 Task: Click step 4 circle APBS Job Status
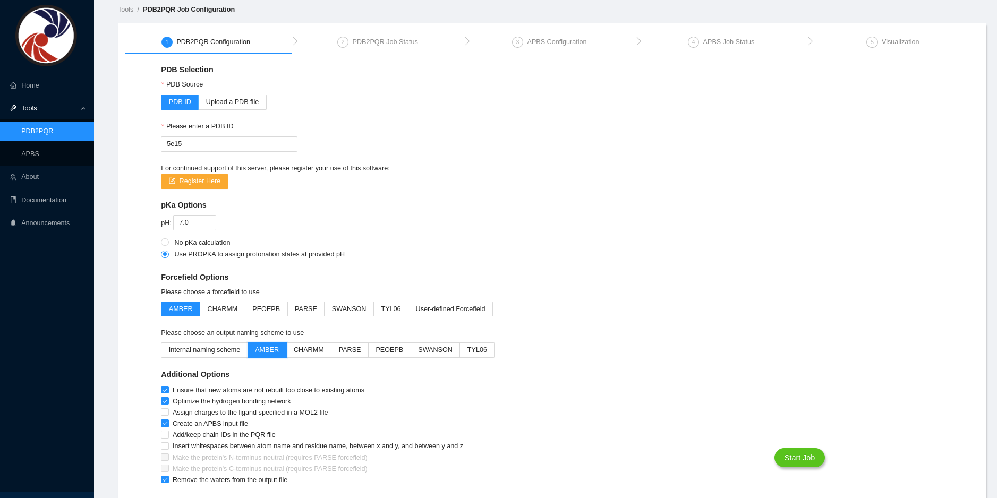click(693, 42)
